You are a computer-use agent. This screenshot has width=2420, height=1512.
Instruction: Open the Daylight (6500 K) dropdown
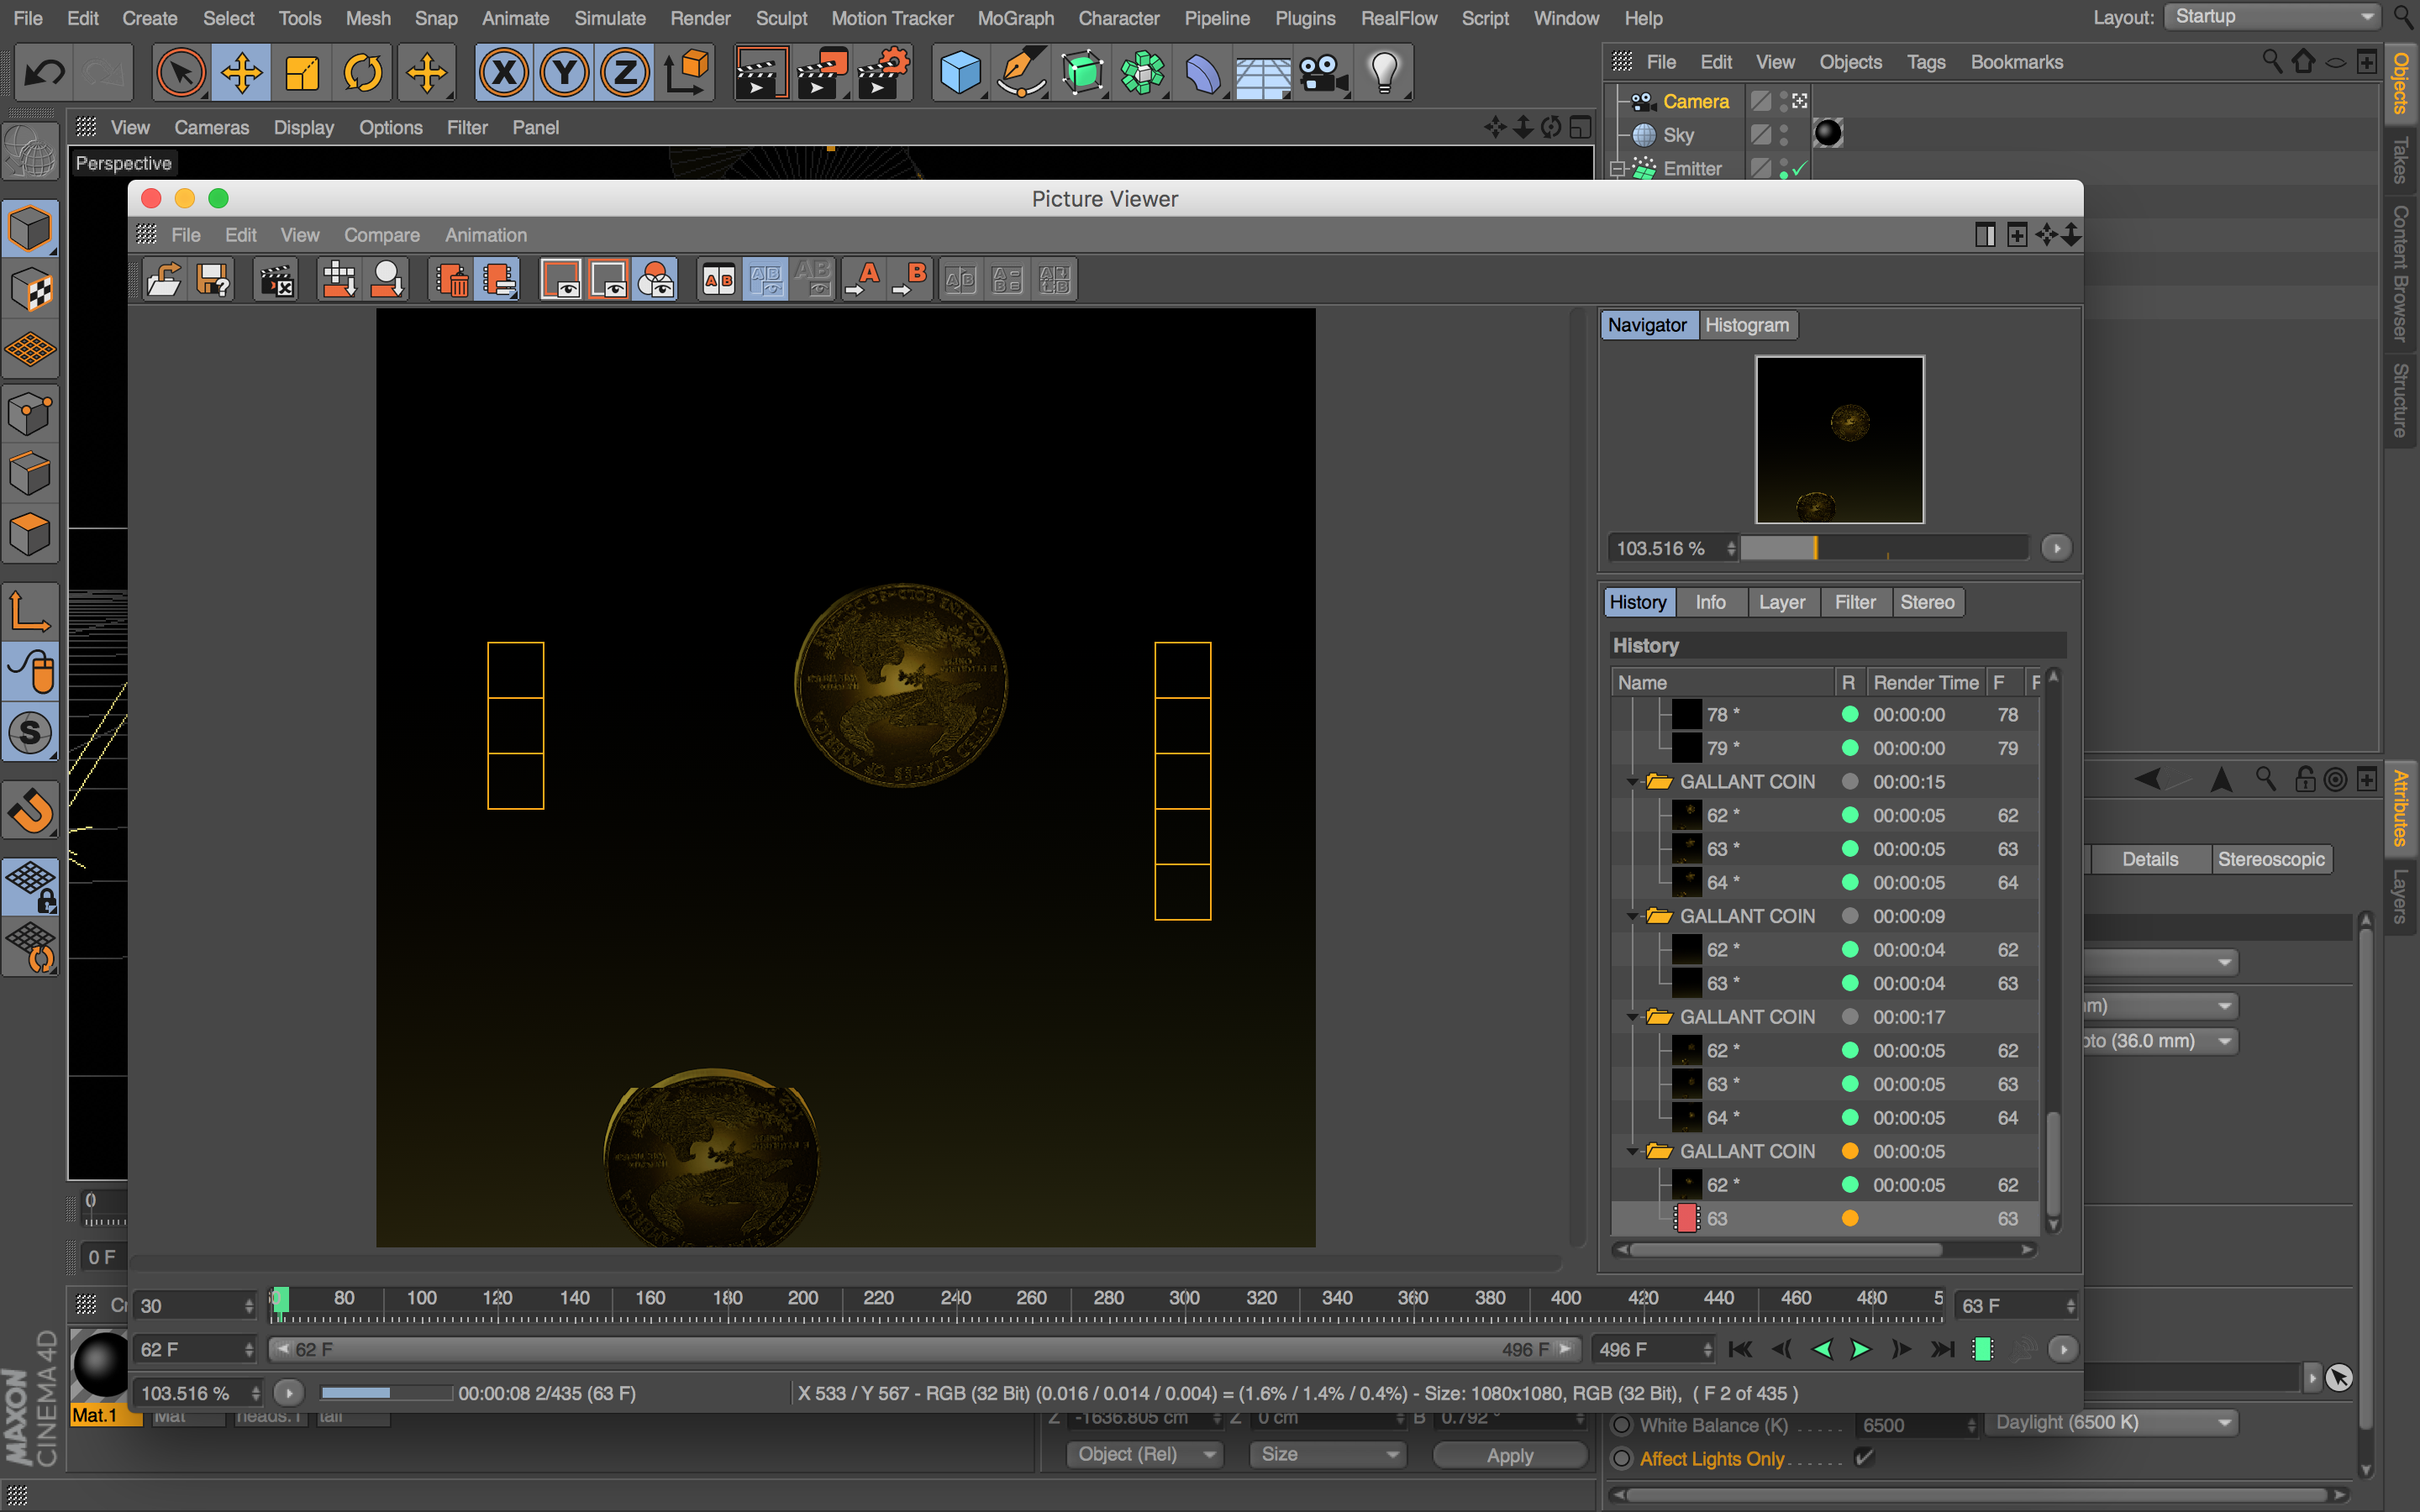(2112, 1423)
